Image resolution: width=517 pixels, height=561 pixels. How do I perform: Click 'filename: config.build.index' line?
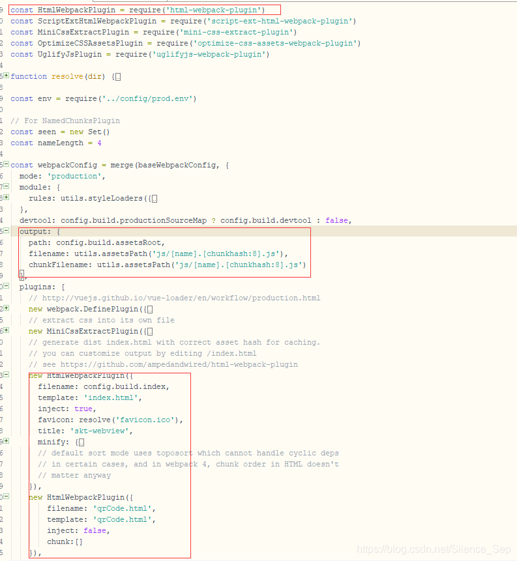point(104,387)
